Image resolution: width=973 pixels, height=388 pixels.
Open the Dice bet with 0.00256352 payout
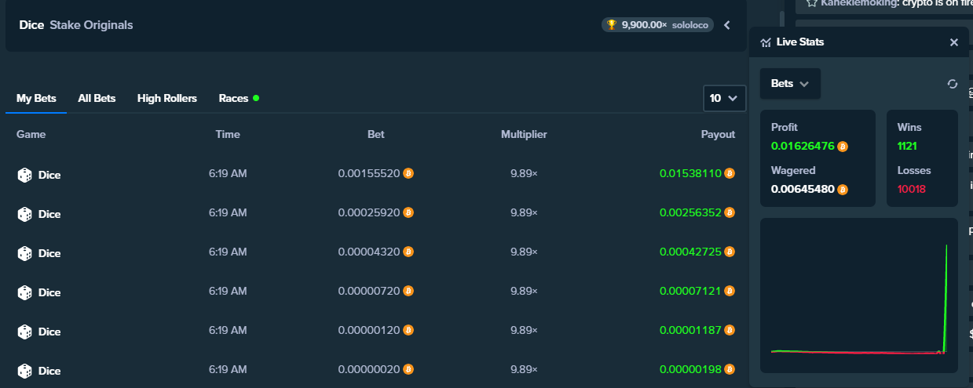pyautogui.click(x=49, y=214)
